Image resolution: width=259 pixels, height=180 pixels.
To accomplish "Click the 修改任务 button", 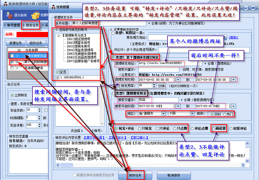I will pos(36,43).
